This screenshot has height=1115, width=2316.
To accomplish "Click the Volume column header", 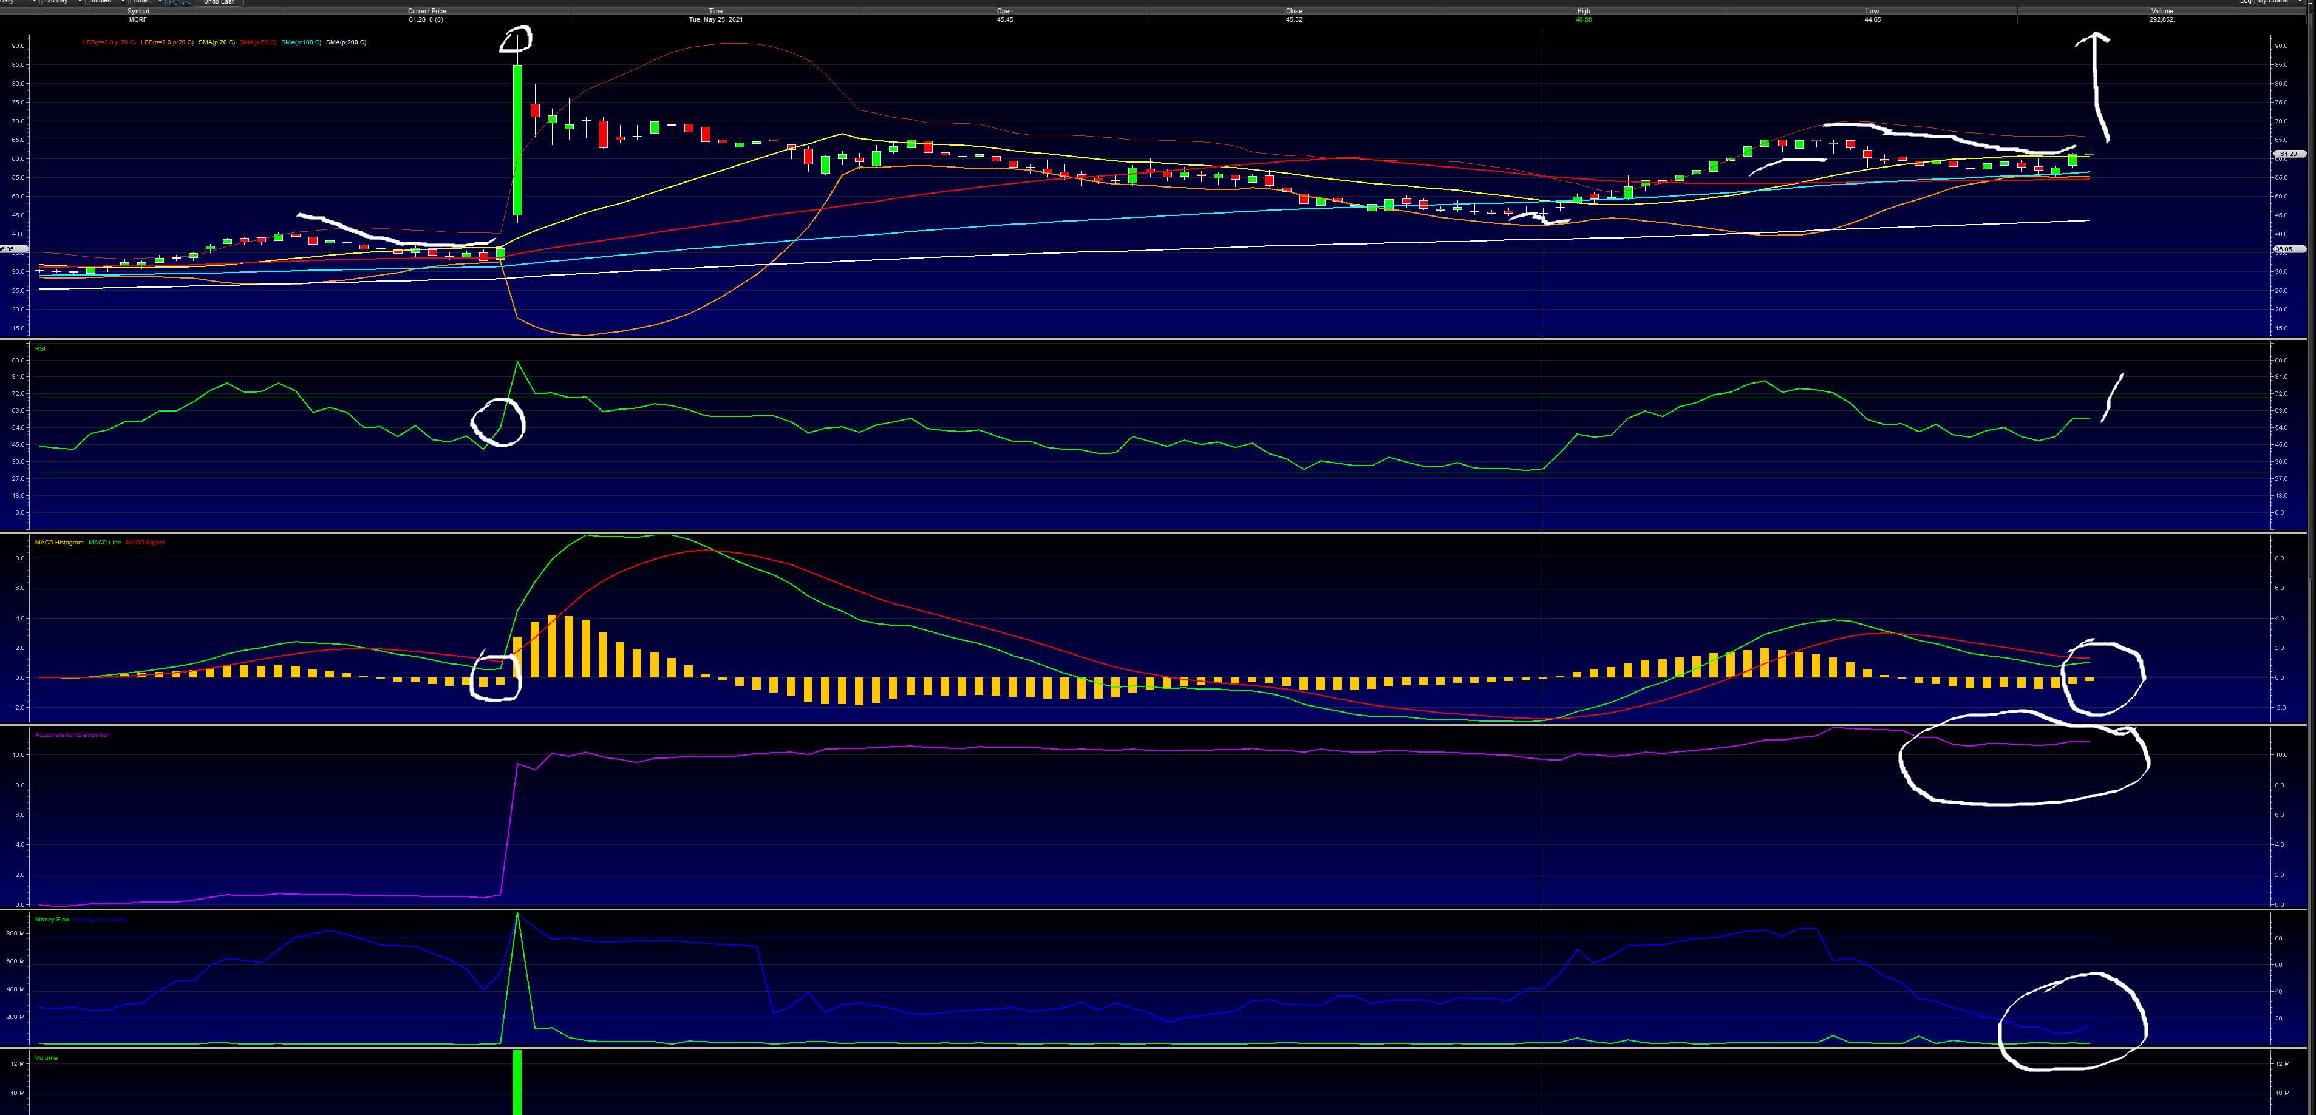I will pyautogui.click(x=2161, y=11).
